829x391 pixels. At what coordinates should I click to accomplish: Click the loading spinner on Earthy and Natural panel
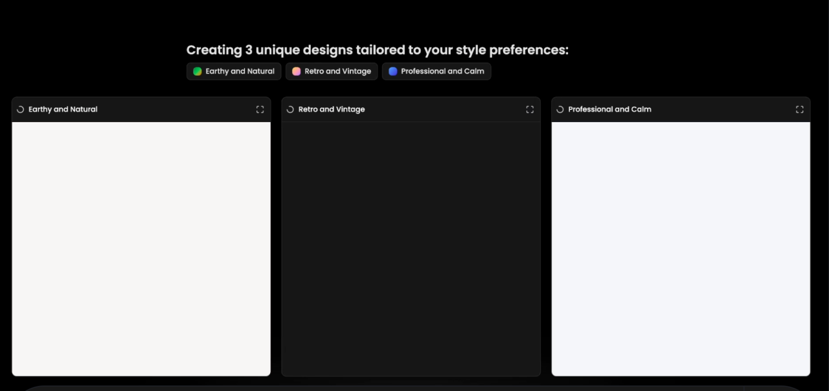point(20,109)
